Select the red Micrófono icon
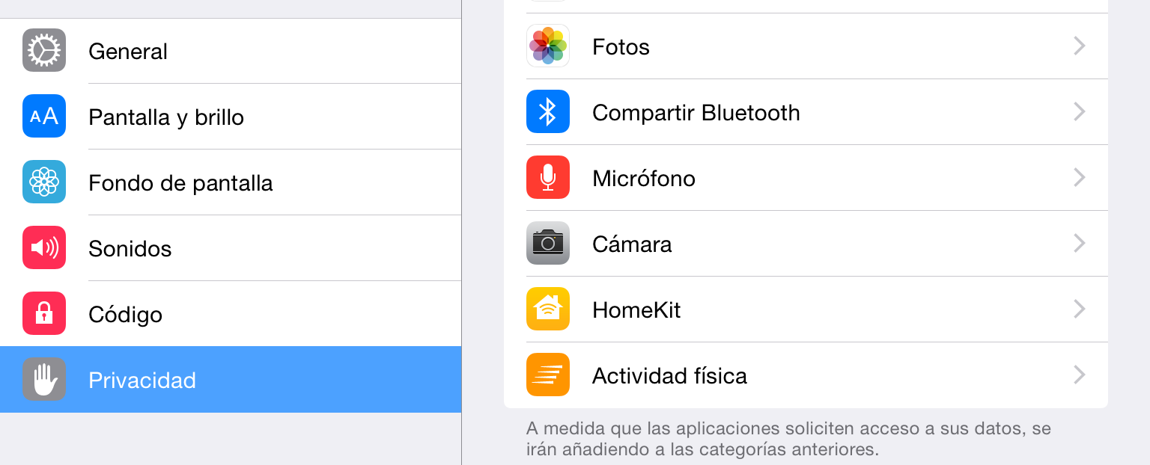 click(548, 177)
